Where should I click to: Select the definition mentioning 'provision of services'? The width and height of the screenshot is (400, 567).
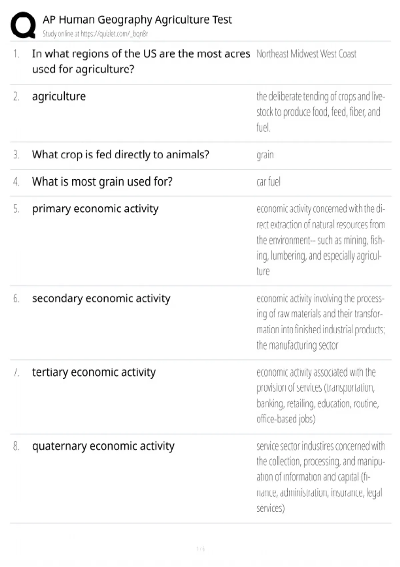pos(318,396)
